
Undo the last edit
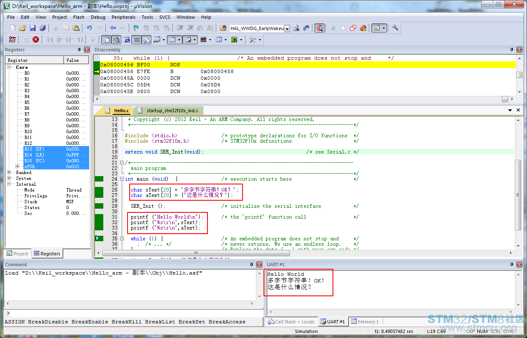coord(89,28)
